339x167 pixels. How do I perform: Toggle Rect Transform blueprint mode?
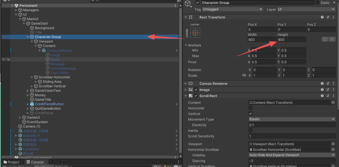325,39
